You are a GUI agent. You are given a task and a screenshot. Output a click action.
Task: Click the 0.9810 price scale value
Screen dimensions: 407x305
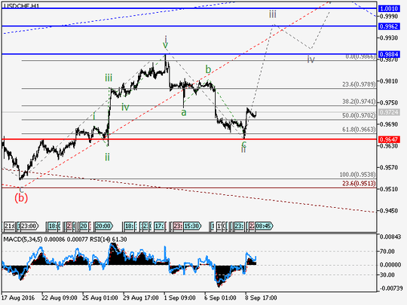click(389, 81)
